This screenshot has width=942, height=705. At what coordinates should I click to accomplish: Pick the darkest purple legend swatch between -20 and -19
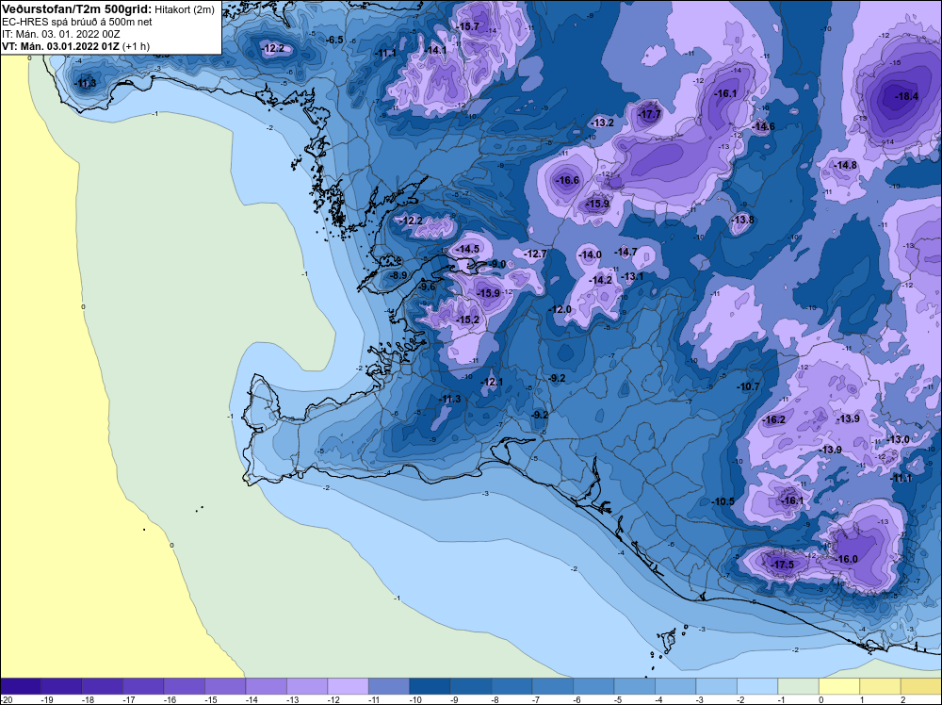[x=21, y=686]
